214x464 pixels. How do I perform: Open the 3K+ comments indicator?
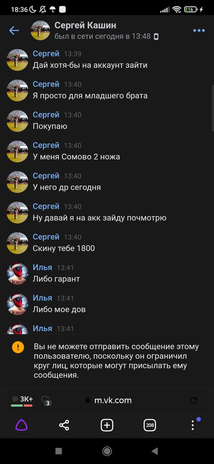(22, 400)
